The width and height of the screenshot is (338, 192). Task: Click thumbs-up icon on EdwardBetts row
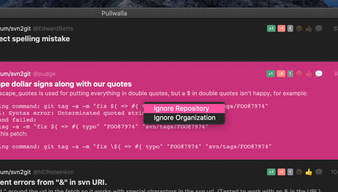309,28
